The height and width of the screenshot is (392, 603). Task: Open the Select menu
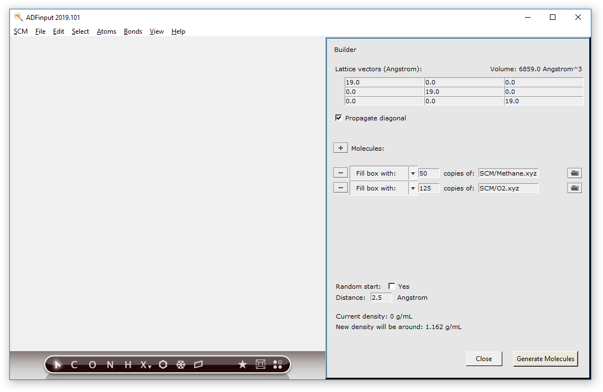pos(80,31)
